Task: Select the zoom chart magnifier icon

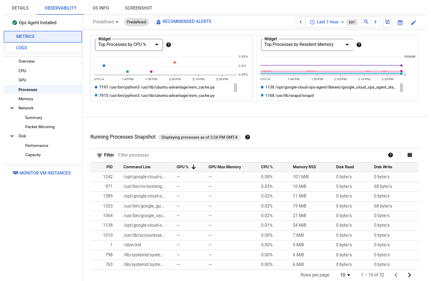Action: 366,21
